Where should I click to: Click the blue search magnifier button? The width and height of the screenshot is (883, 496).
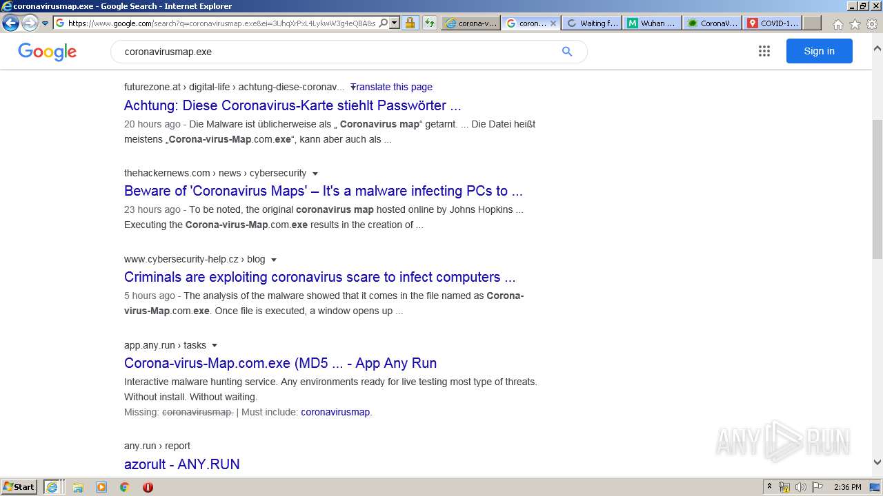567,52
